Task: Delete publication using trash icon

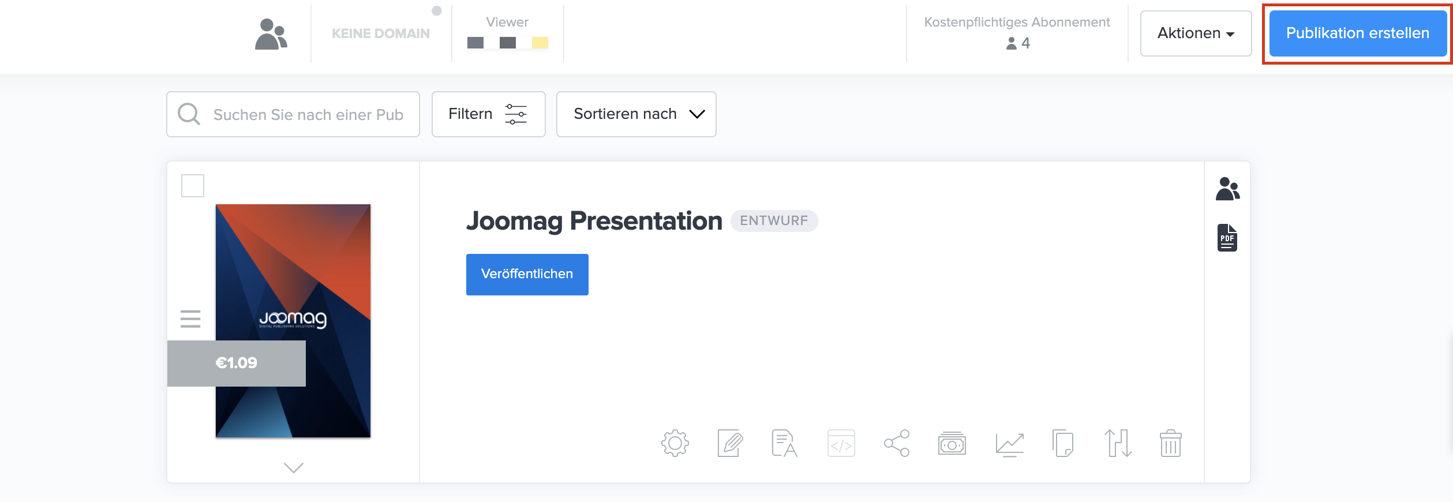Action: [x=1170, y=443]
